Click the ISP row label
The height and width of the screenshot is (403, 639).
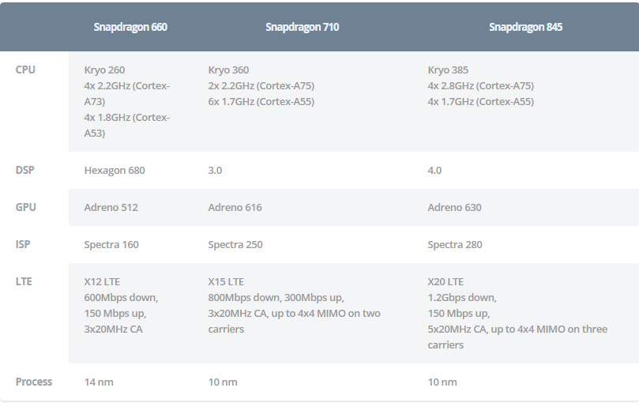[x=23, y=244]
